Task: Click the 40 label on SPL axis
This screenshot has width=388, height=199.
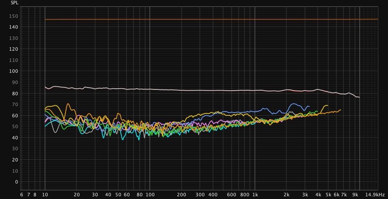Action: pos(16,137)
